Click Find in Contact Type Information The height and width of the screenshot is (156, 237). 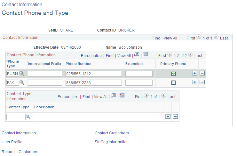86,97
